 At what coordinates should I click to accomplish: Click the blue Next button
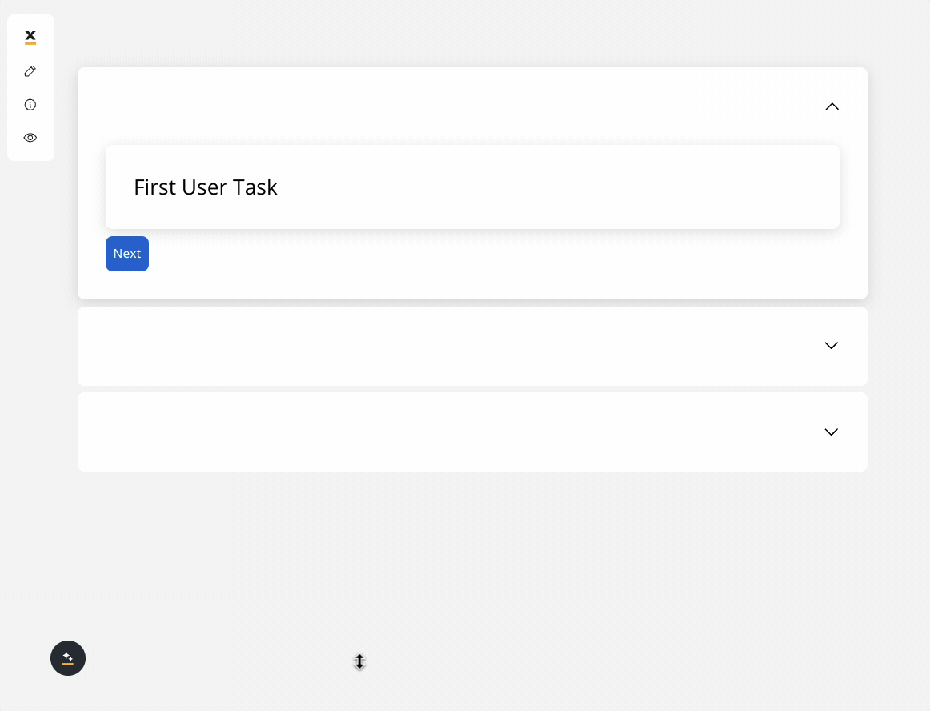click(127, 254)
